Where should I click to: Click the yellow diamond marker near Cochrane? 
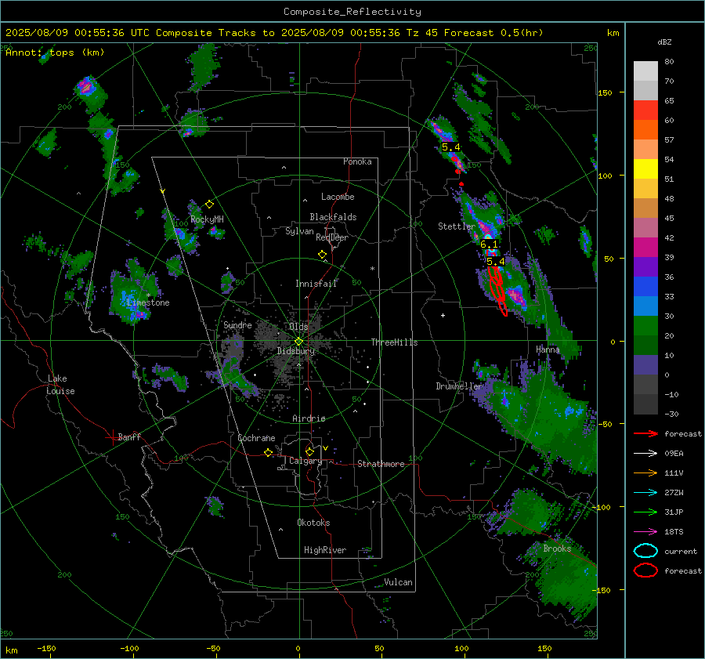tap(268, 453)
